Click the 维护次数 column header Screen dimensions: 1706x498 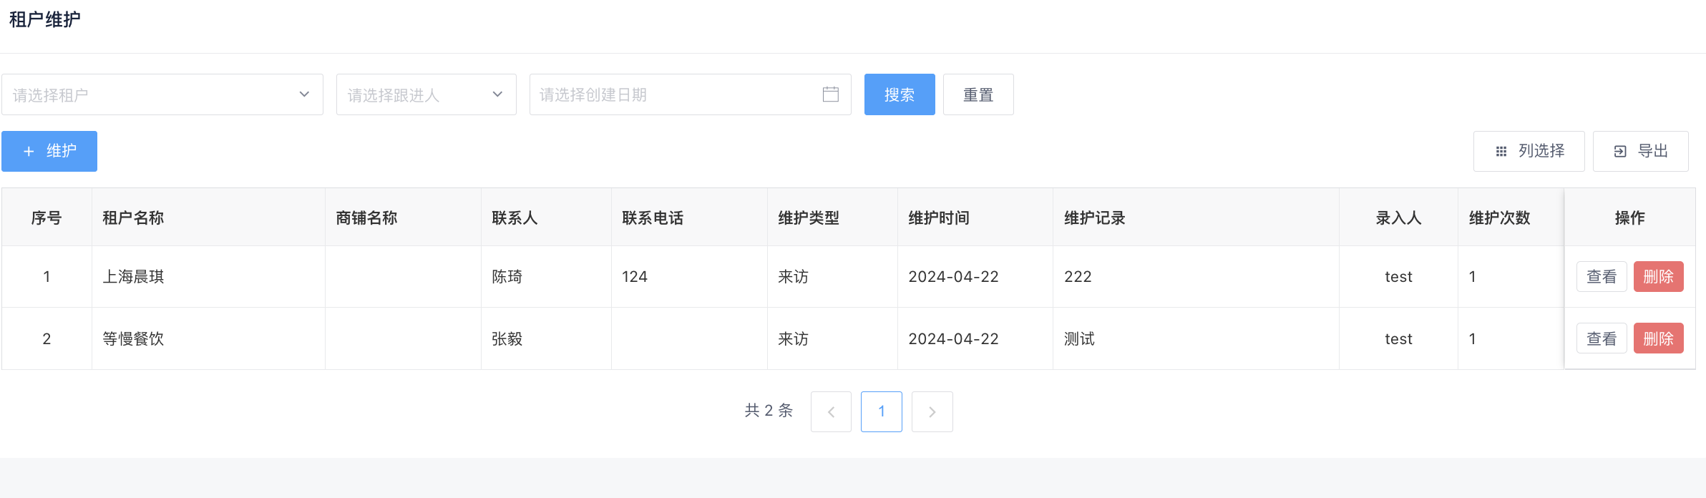click(x=1499, y=218)
